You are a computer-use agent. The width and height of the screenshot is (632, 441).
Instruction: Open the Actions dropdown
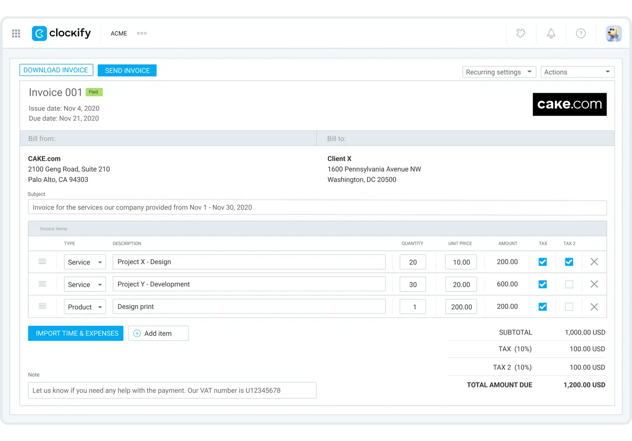click(578, 72)
